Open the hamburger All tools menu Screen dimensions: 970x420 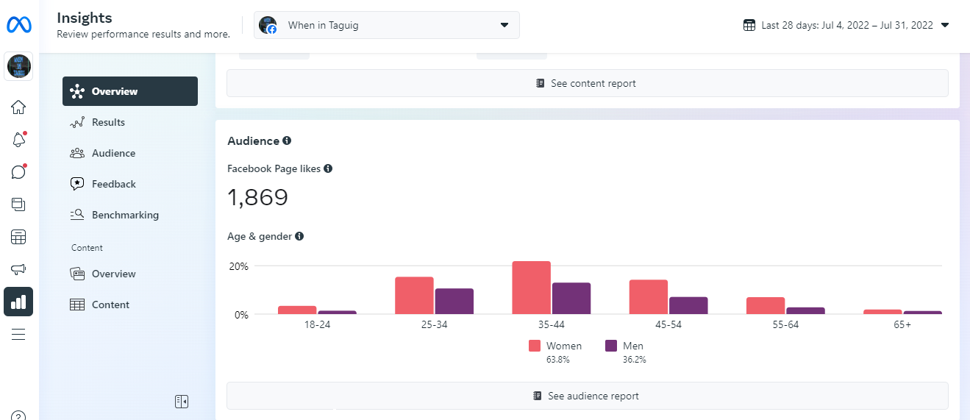(18, 334)
